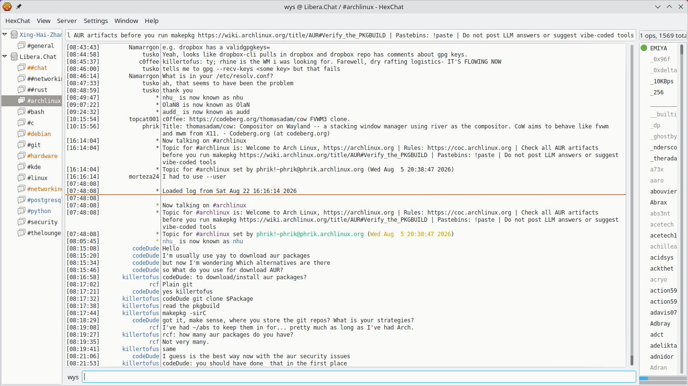
Task: Click 'What is in your /etc/resolv.conf?' message
Action: tap(218, 76)
